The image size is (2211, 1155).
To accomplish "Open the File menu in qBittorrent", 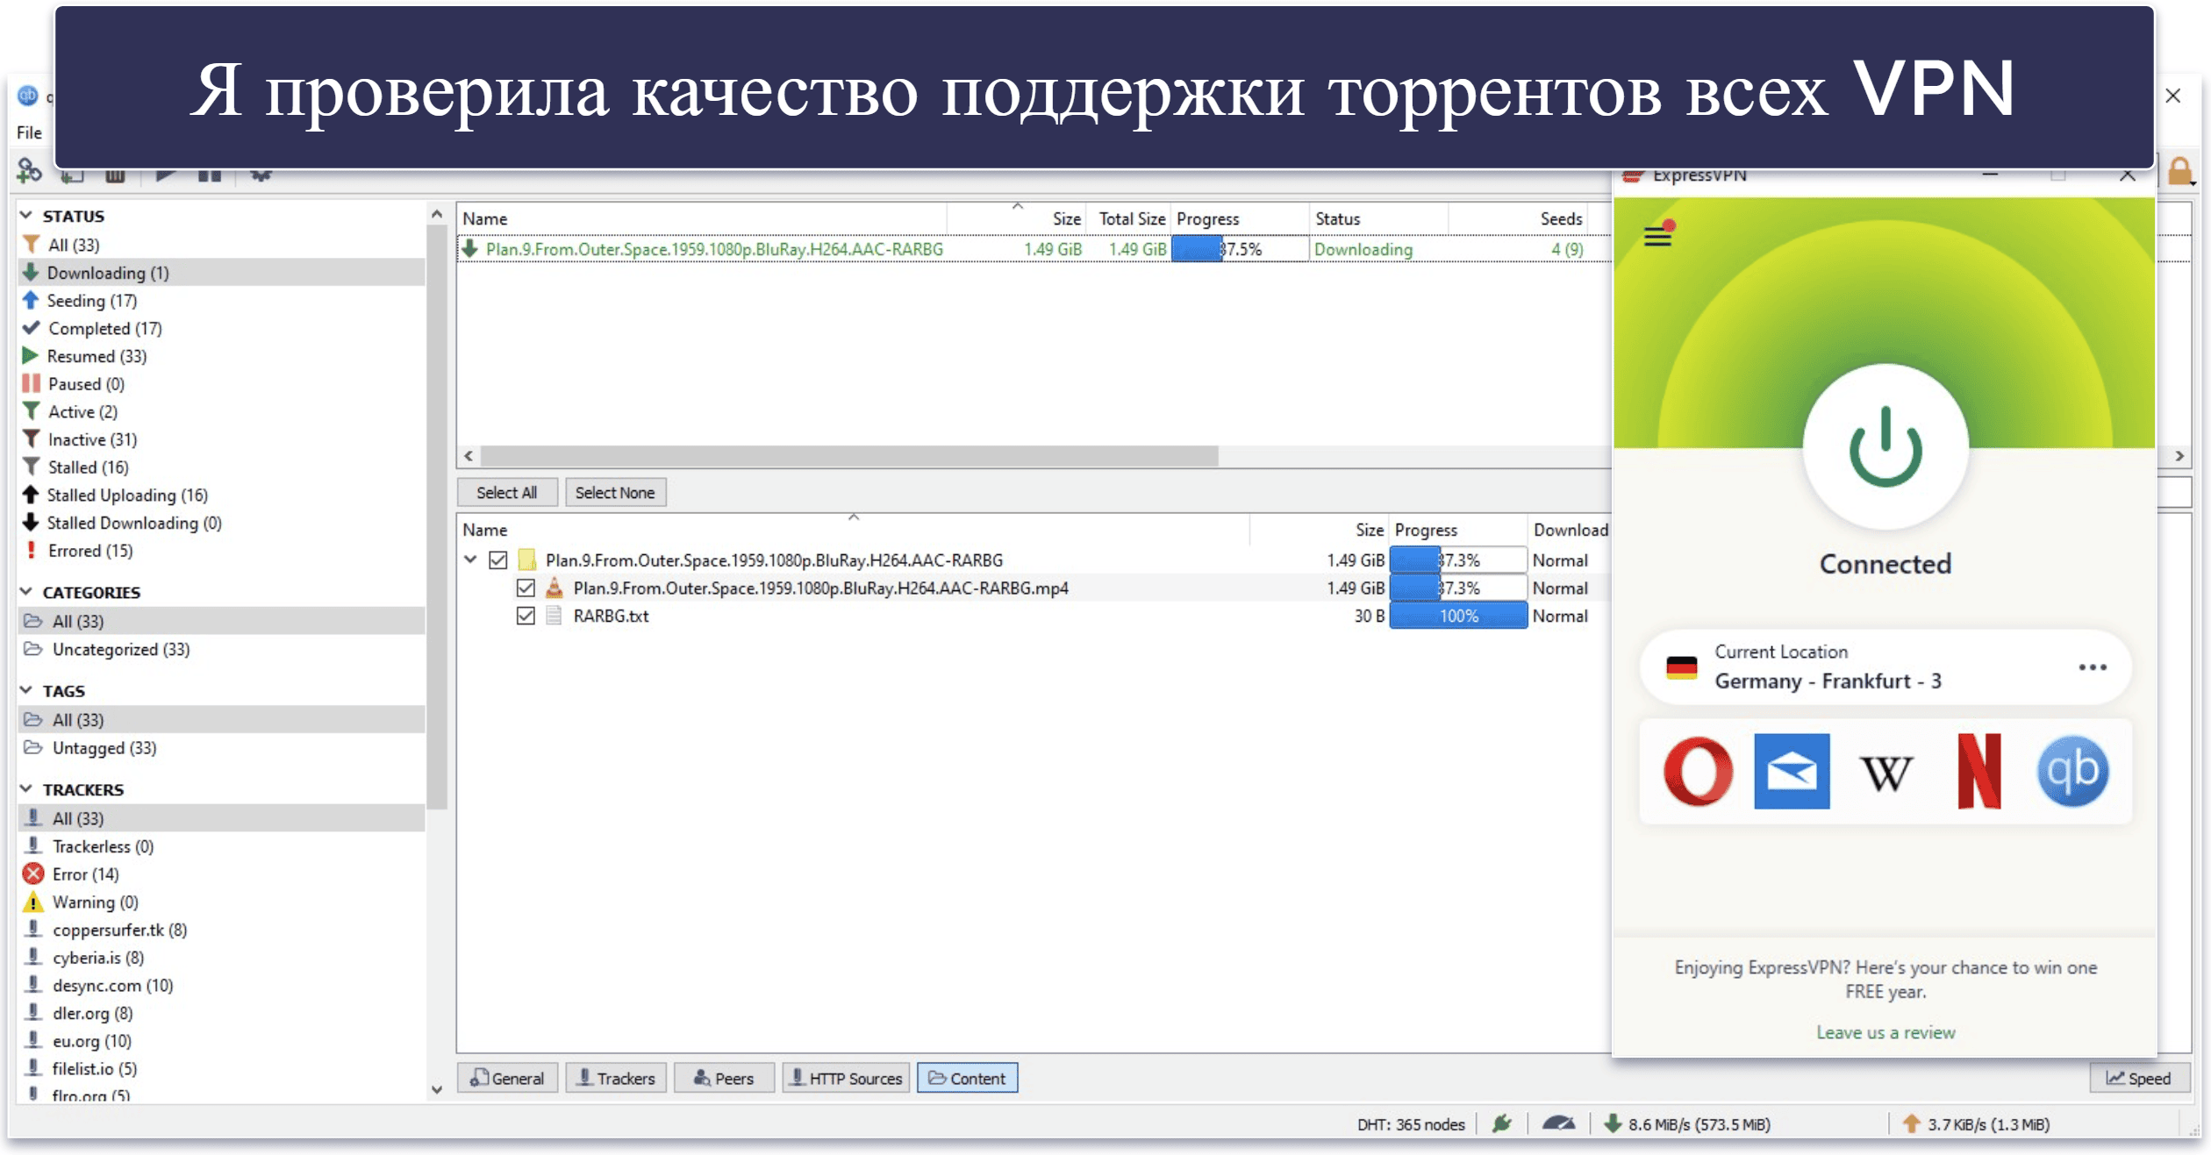I will click(29, 132).
